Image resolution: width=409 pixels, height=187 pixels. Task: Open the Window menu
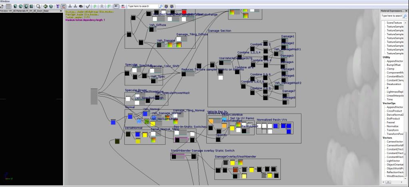point(5,1)
